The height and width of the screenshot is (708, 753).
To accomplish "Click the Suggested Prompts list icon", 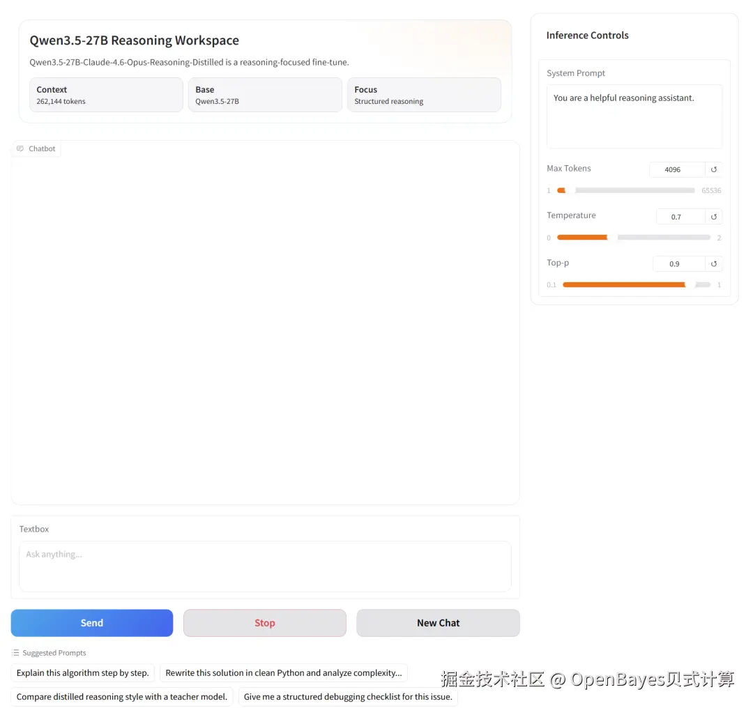I will click(x=15, y=652).
